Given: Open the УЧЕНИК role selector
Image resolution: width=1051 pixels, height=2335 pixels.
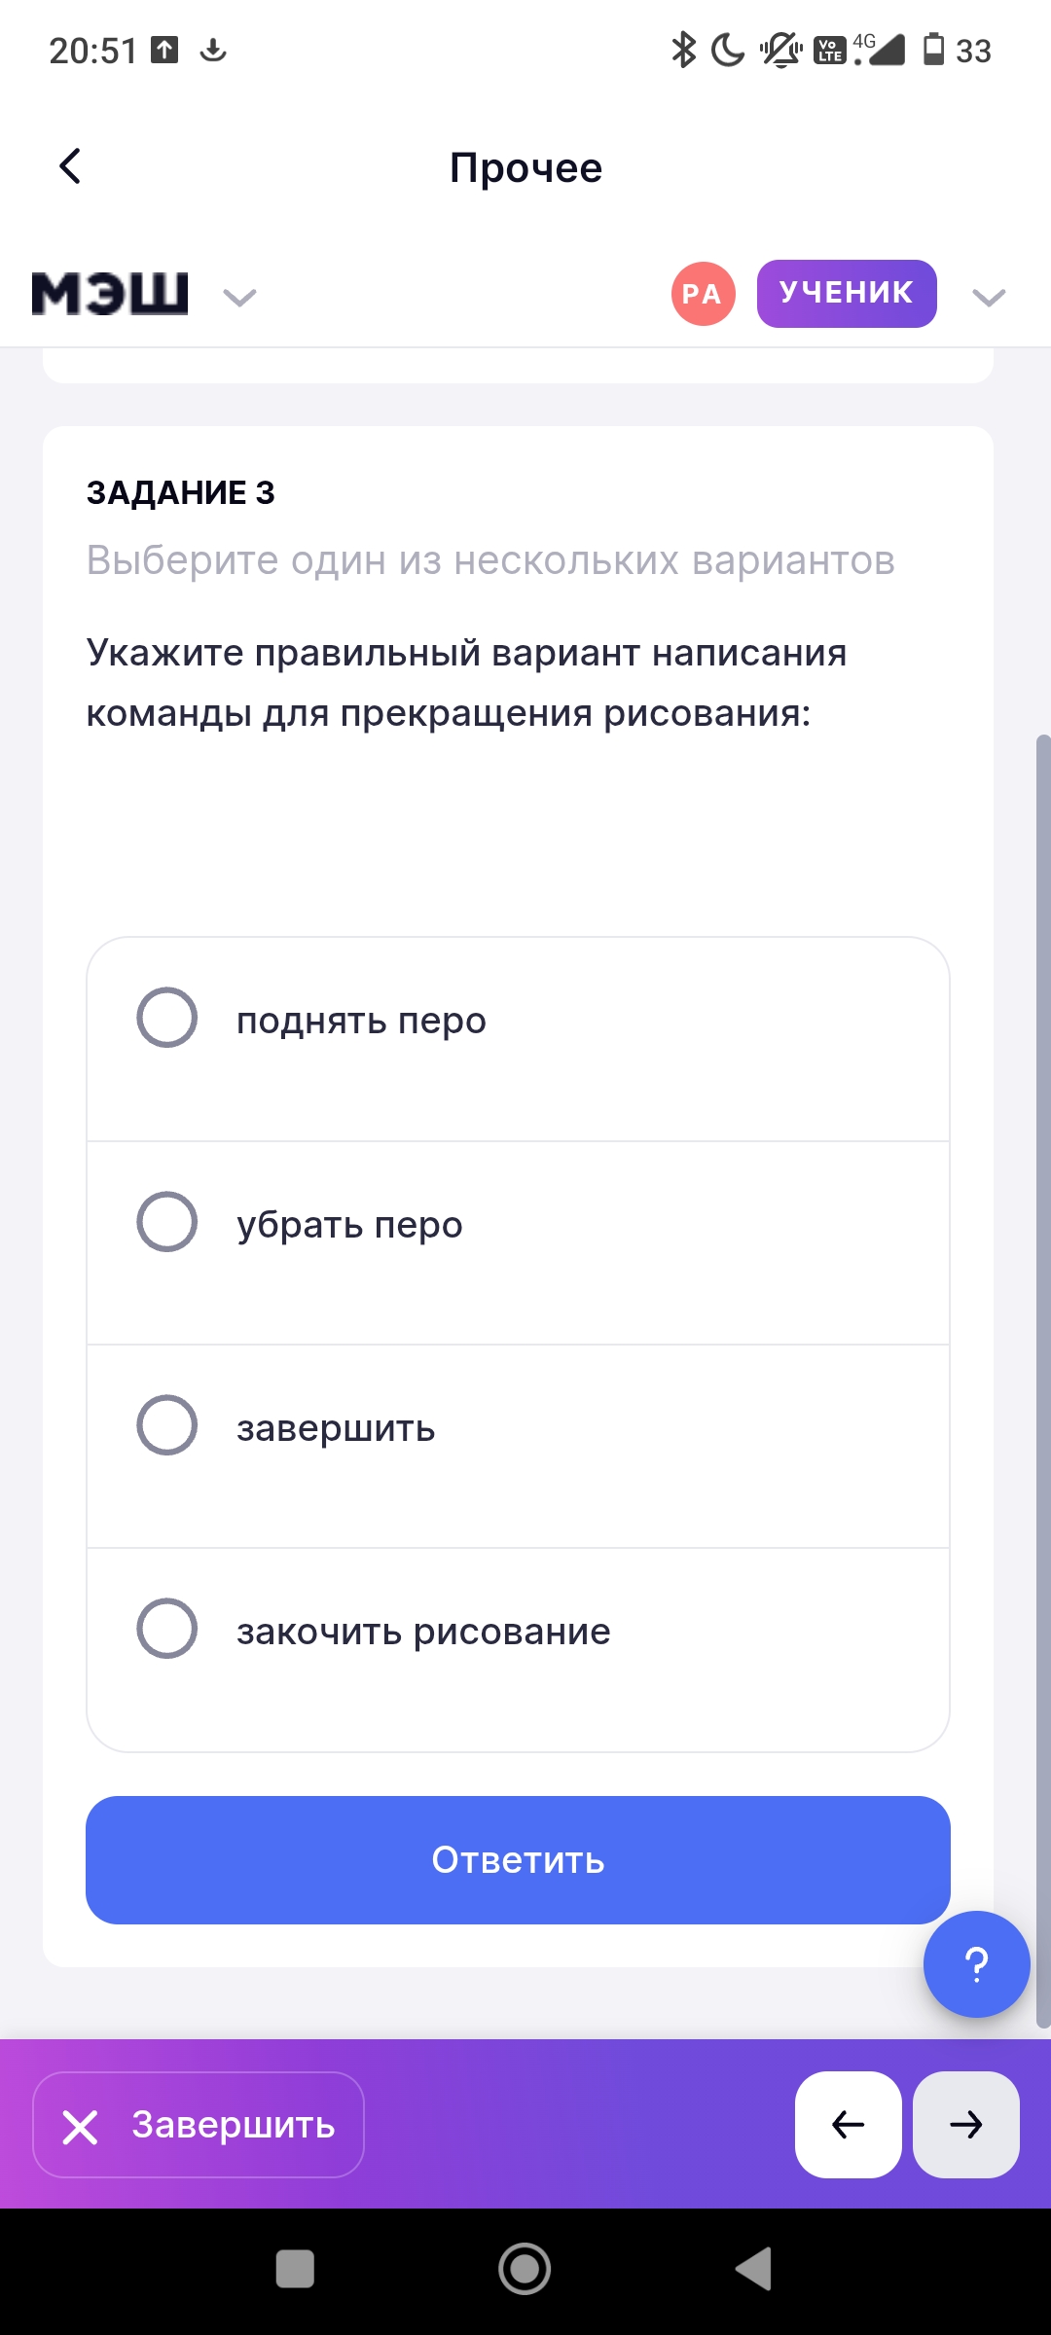Looking at the screenshot, I should click(x=847, y=294).
